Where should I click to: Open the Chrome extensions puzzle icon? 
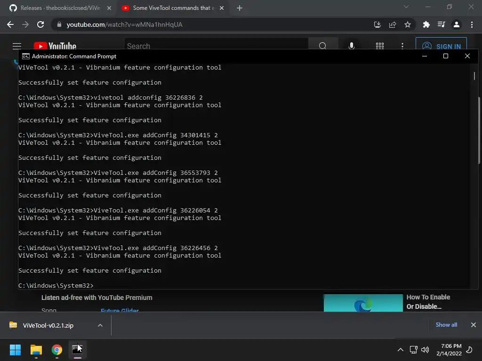(426, 24)
